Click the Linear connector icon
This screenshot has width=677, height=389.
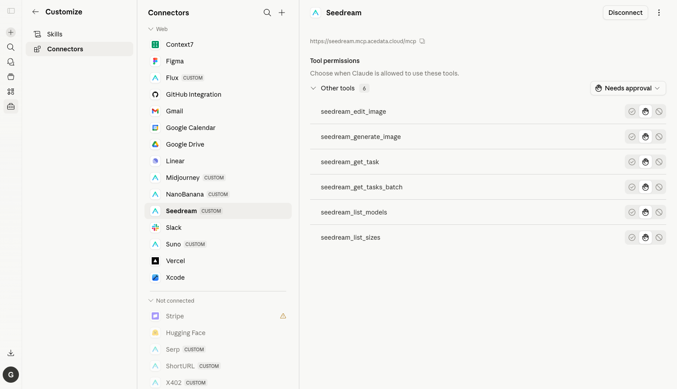[x=155, y=161]
